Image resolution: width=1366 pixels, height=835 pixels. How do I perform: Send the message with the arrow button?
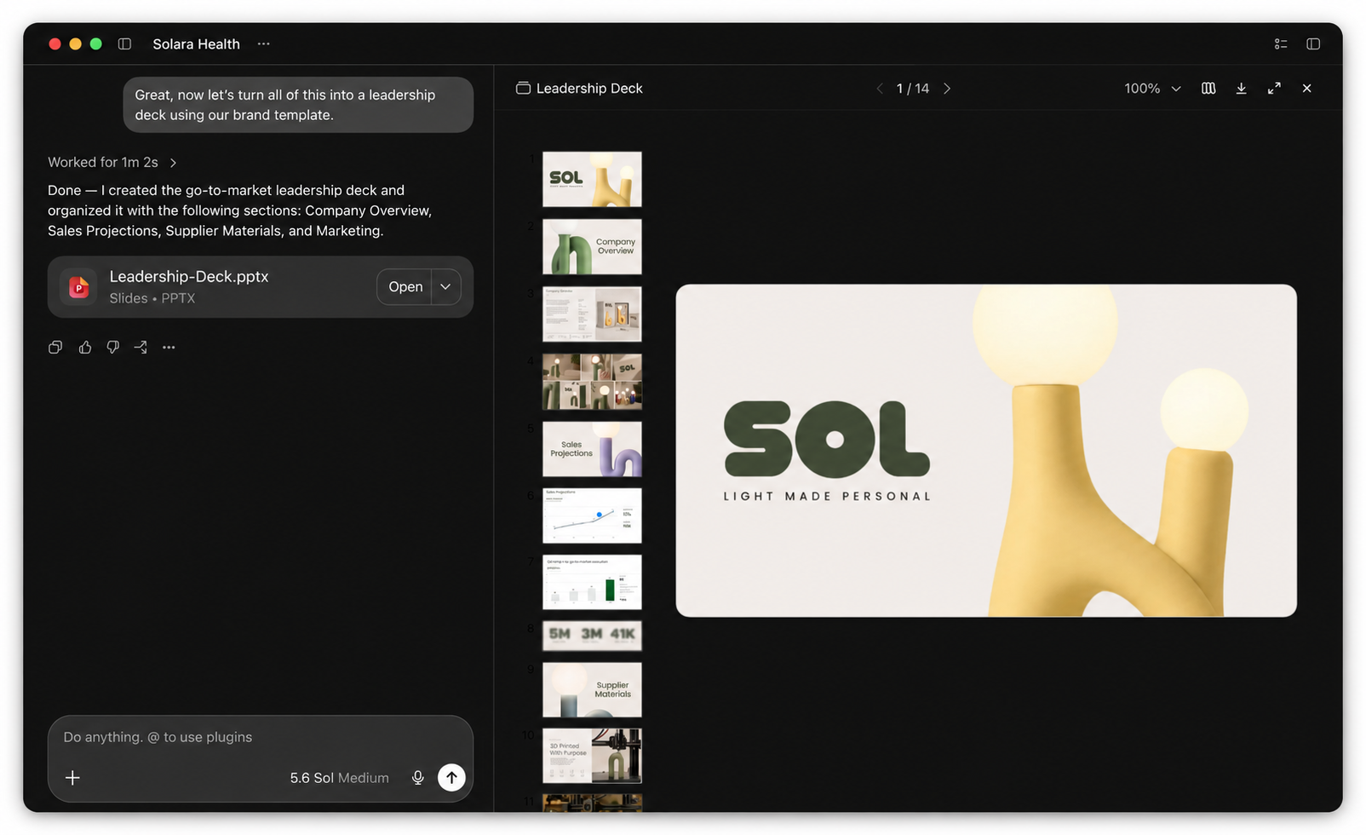coord(451,777)
